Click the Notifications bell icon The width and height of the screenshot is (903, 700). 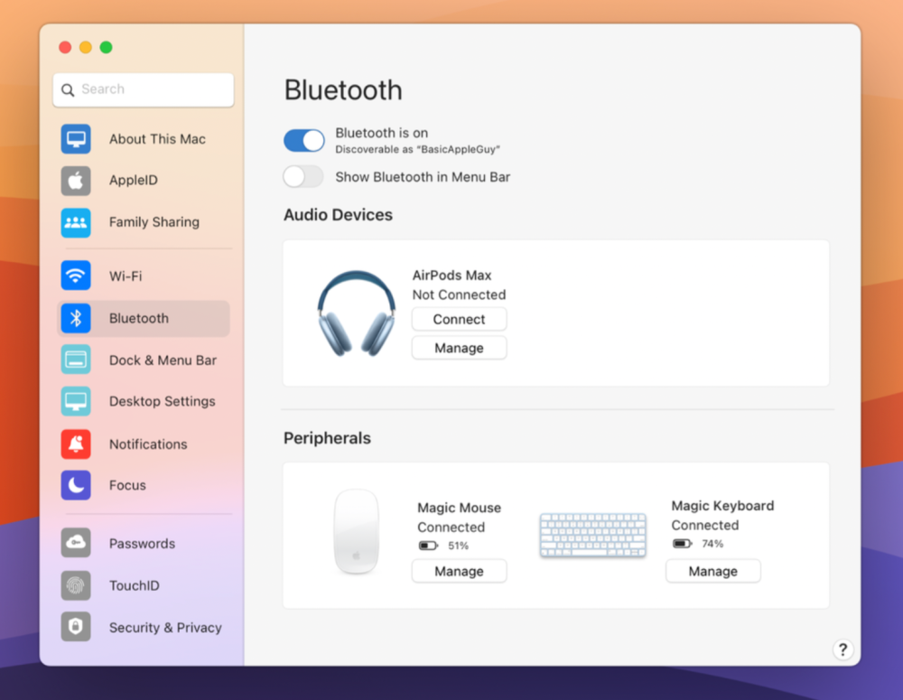(x=76, y=443)
